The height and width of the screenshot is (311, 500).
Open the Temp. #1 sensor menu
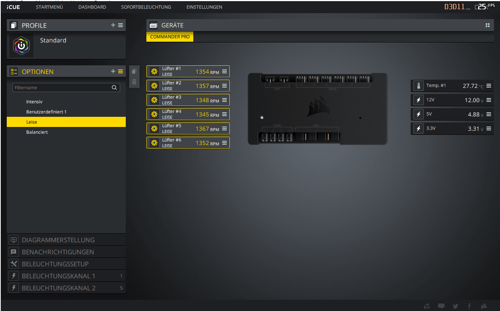[x=489, y=86]
